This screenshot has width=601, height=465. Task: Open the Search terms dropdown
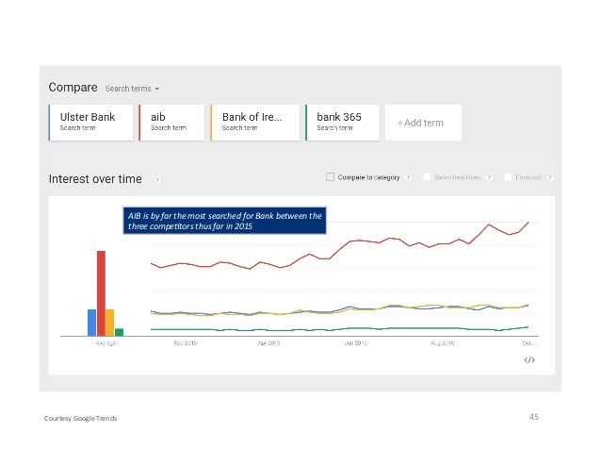coord(132,89)
